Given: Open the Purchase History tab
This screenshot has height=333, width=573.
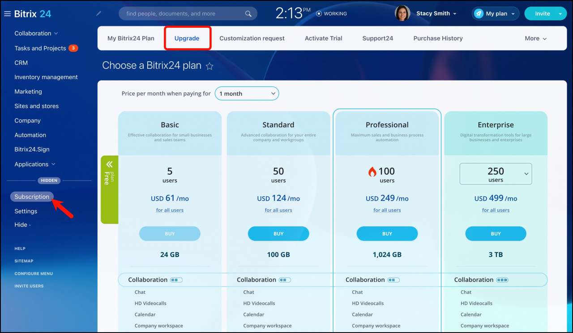Looking at the screenshot, I should click(x=438, y=38).
